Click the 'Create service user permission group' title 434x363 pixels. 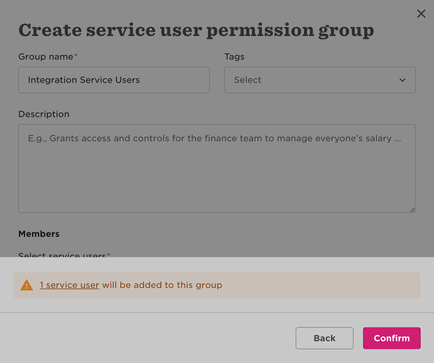(x=196, y=30)
